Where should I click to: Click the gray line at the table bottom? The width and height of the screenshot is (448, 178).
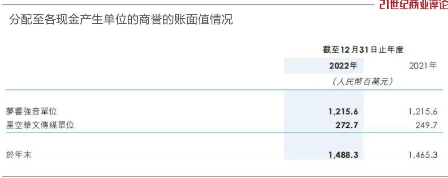224,177
